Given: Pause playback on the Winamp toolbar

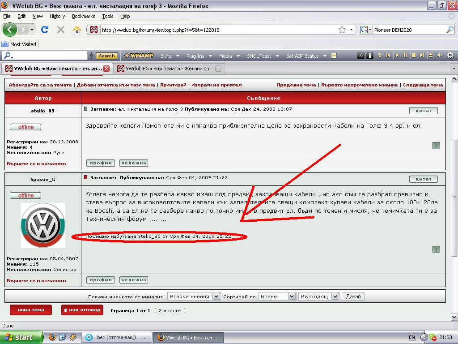Looking at the screenshot, I should click(405, 56).
